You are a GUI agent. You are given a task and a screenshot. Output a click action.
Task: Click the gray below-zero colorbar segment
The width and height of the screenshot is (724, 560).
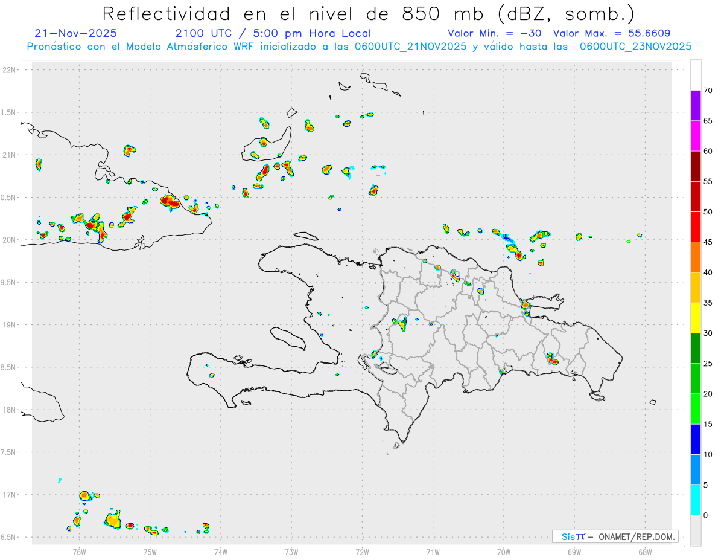point(696,530)
